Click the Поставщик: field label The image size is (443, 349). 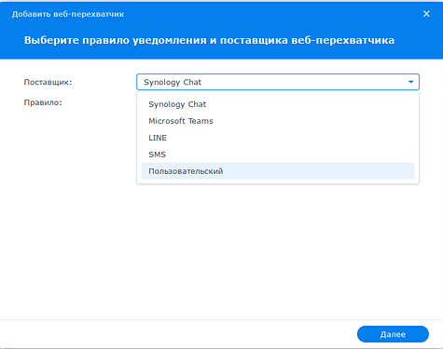pyautogui.click(x=48, y=82)
